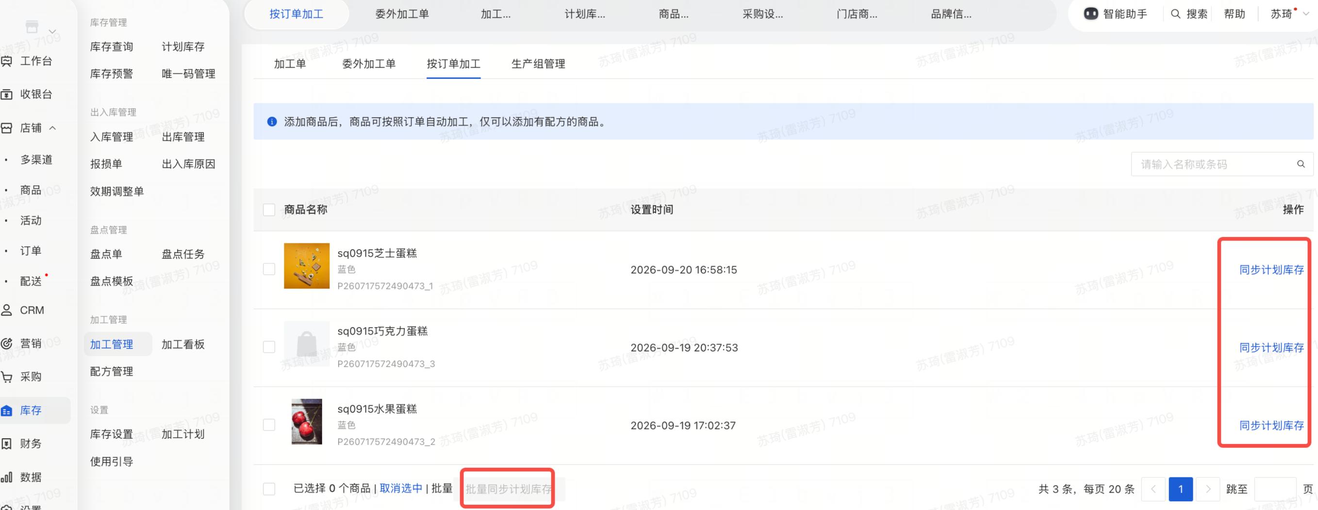Viewport: 1318px width, 510px height.
Task: Open the 库存查询 menu item
Action: coord(112,47)
